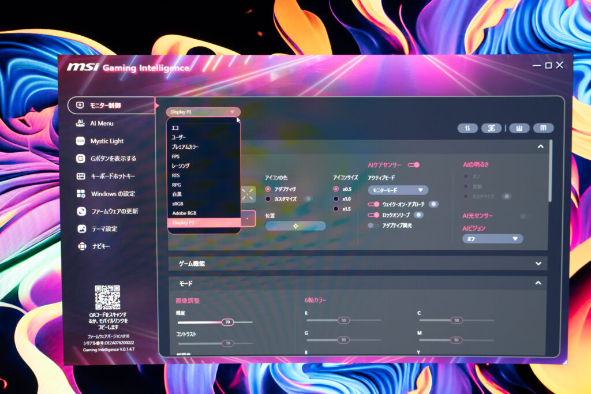Select レーシング mode in list

(204, 166)
